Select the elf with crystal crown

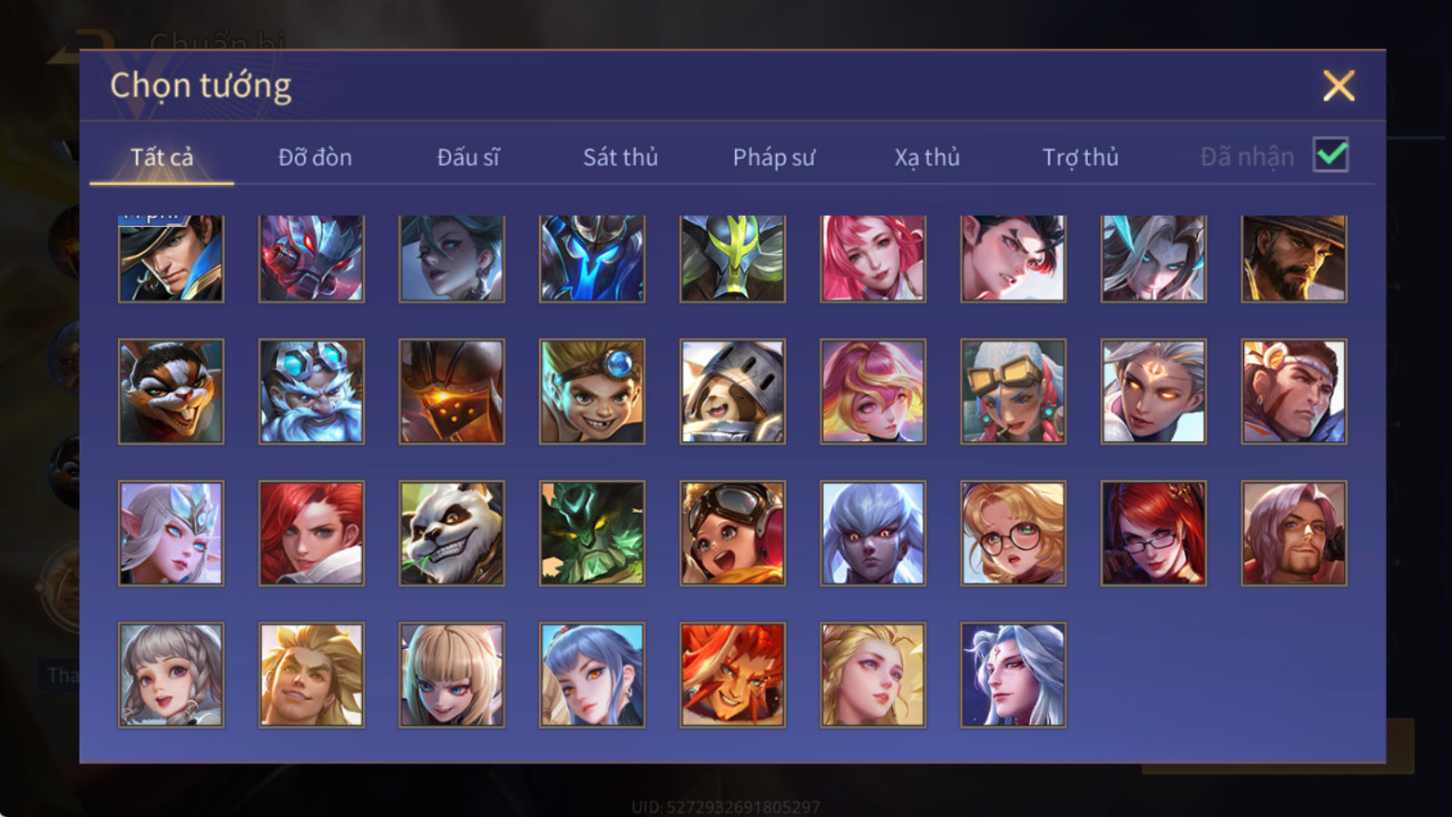tap(171, 533)
